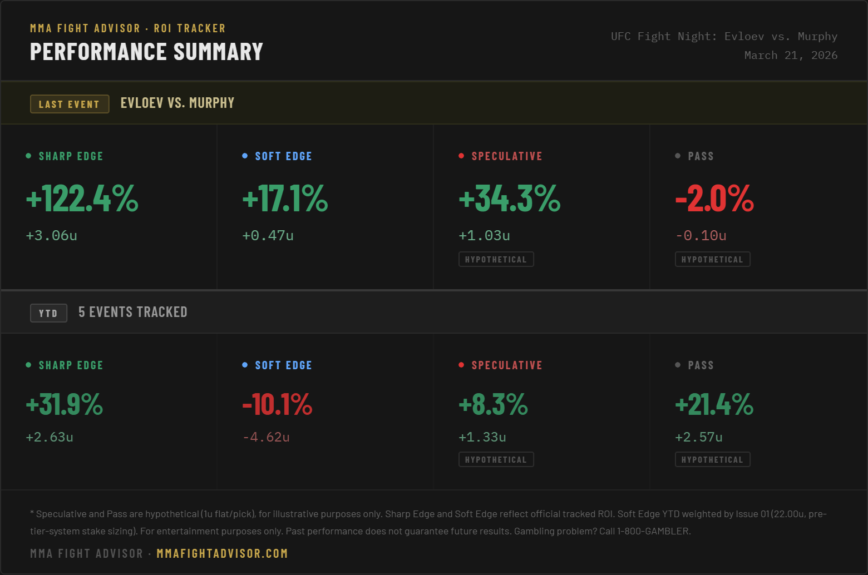
Task: Click the Hypothetical tag under YTD Pass
Action: tap(713, 459)
